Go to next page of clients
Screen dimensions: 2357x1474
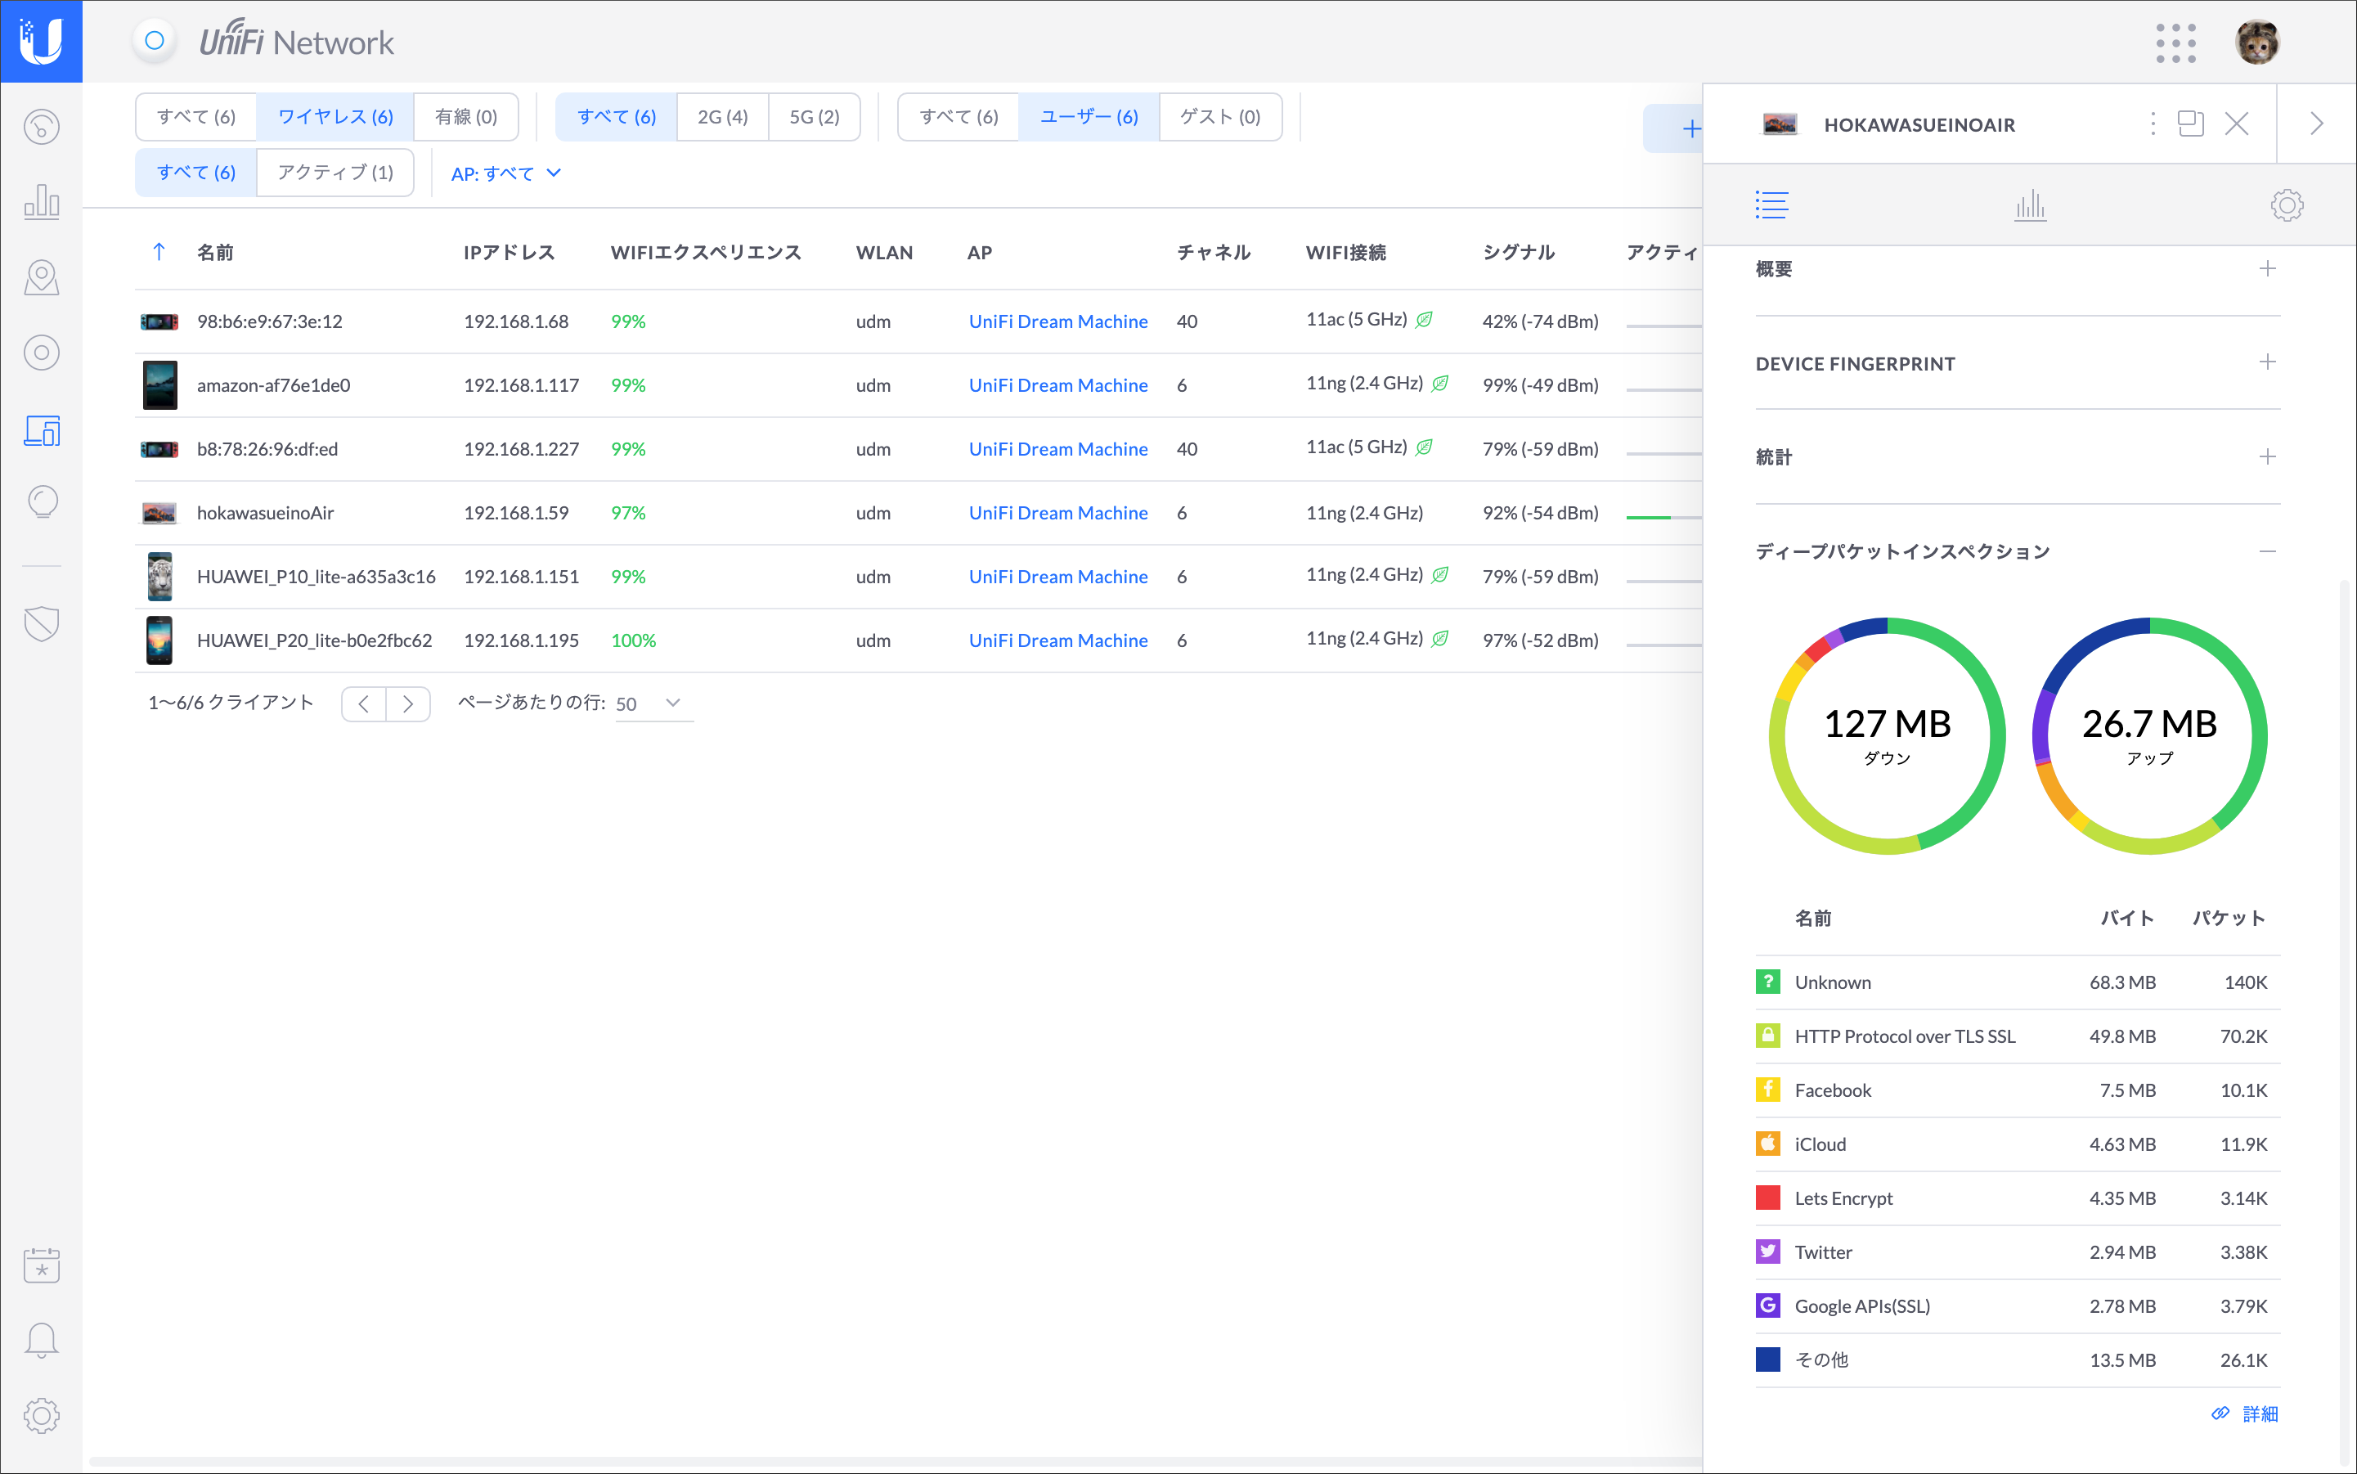pyautogui.click(x=407, y=703)
